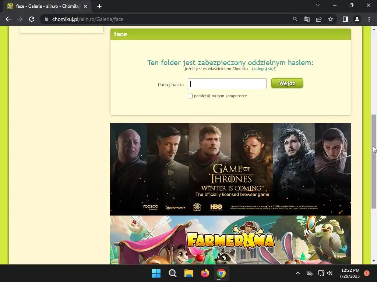Open the notification badge icon

(x=366, y=273)
